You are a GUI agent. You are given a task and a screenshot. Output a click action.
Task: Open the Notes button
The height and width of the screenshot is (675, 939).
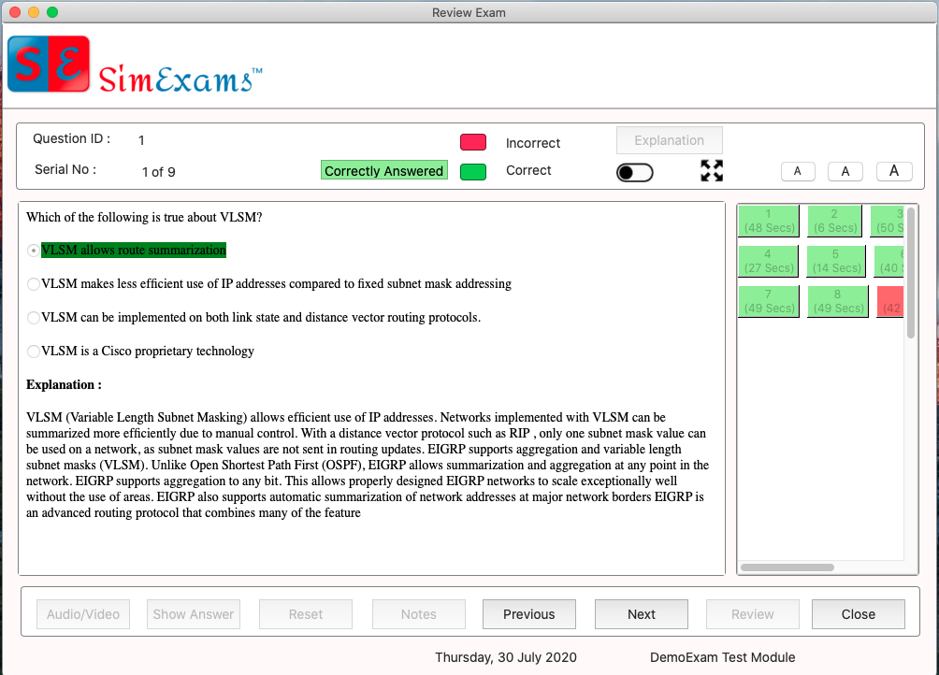tap(419, 614)
